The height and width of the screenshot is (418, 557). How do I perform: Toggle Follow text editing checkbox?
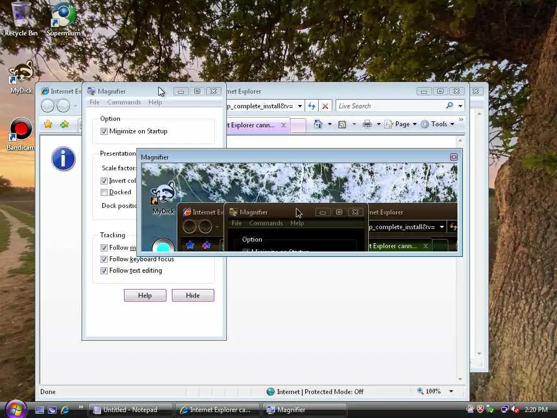pyautogui.click(x=104, y=271)
